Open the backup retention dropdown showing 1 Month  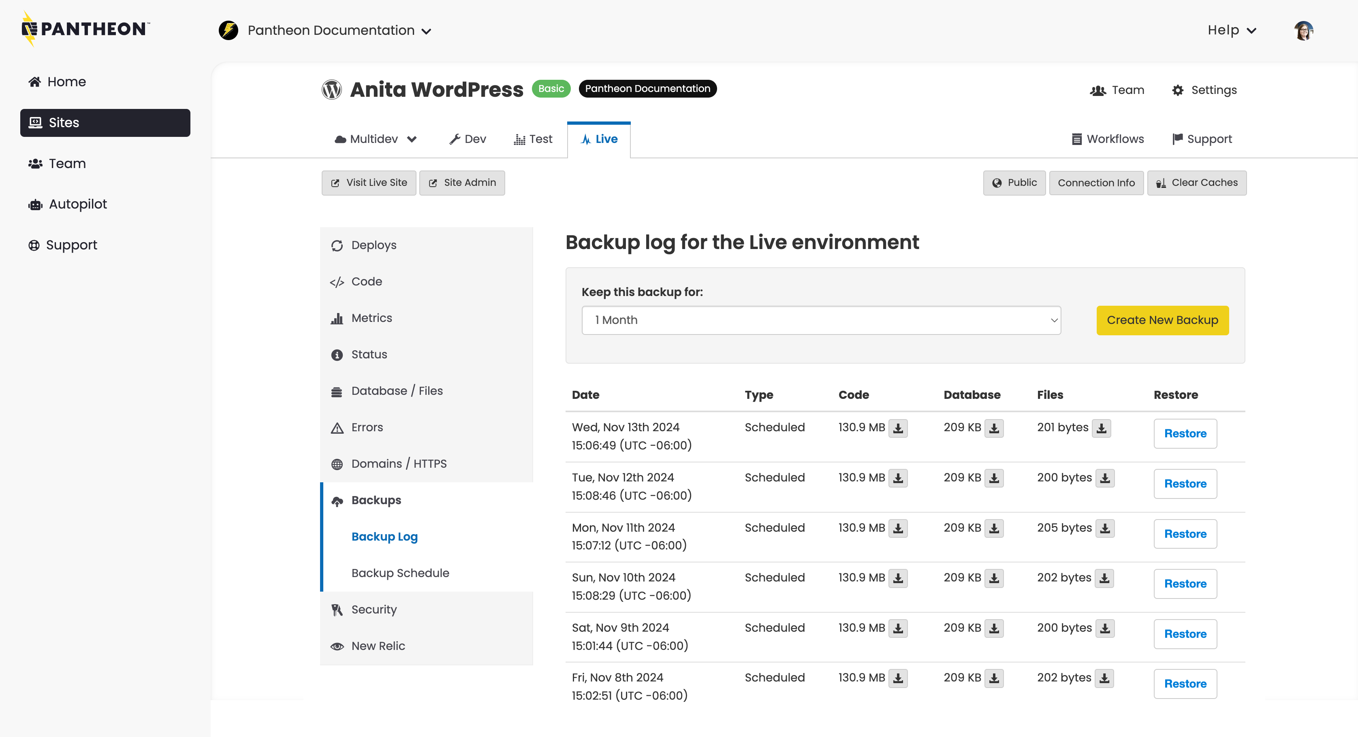tap(821, 320)
